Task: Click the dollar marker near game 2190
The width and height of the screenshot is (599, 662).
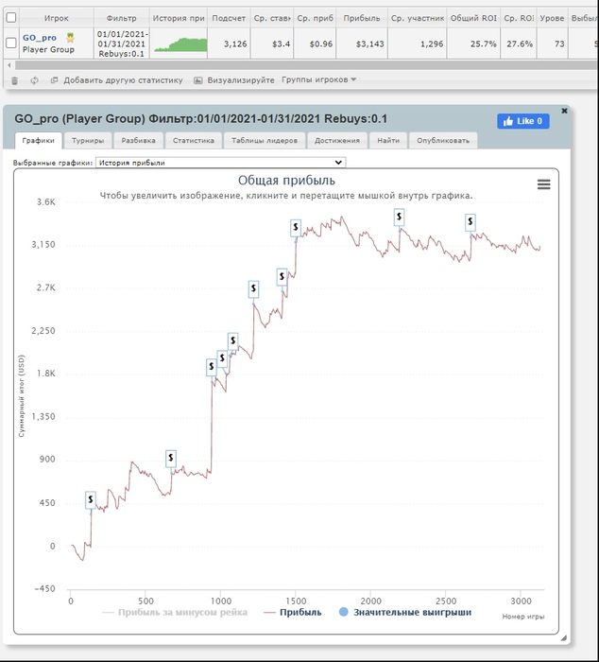Action: [399, 217]
